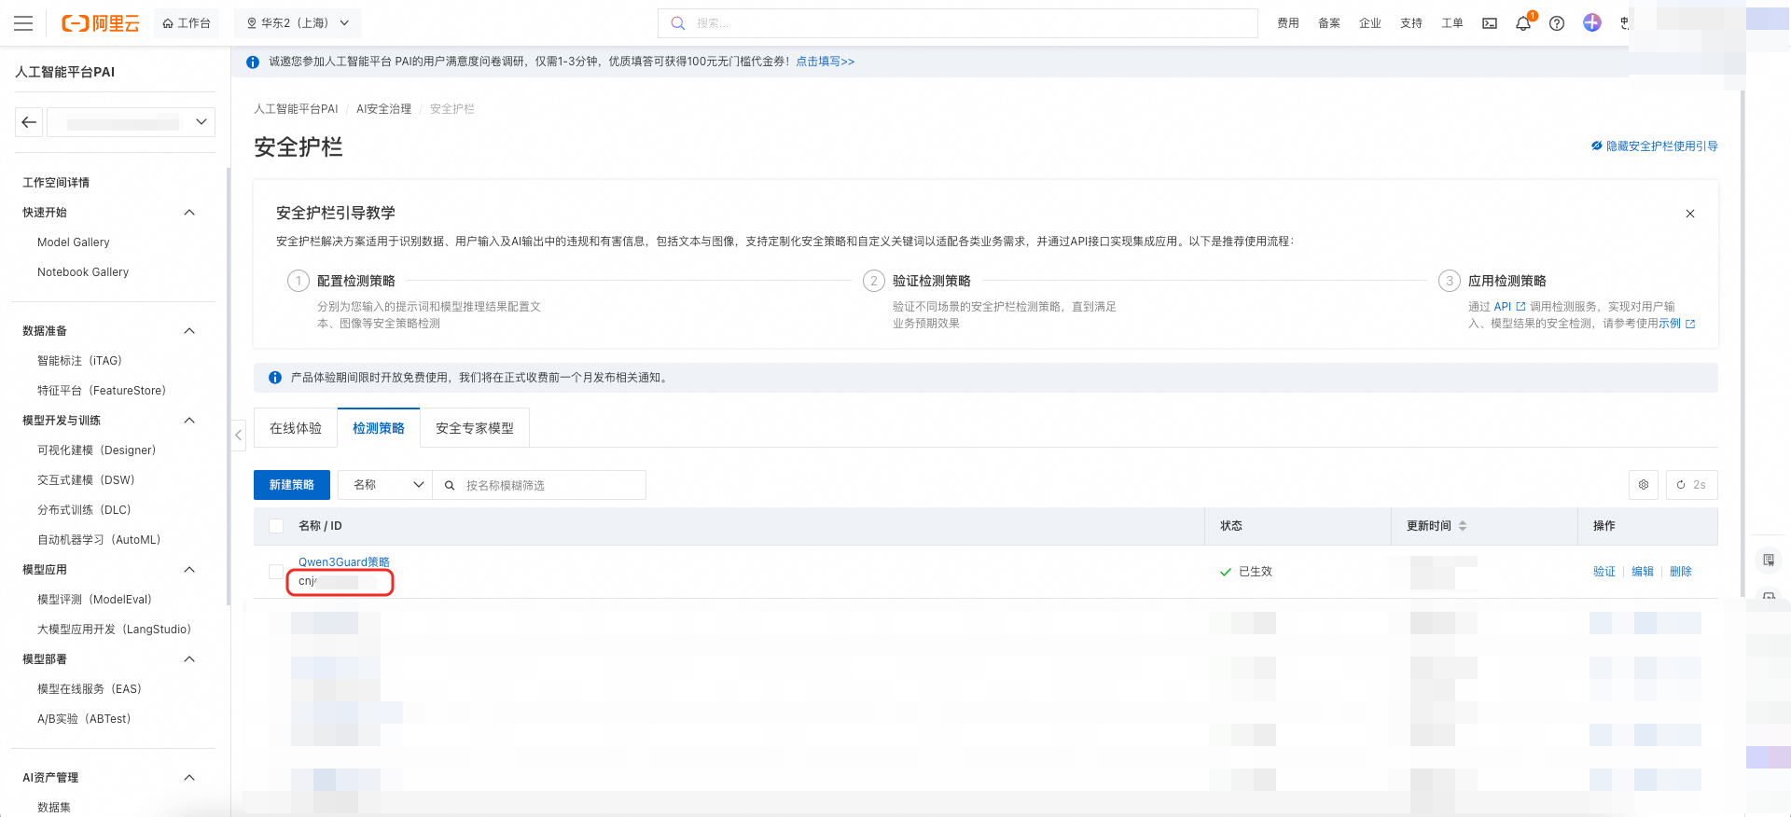Collapse the 快速开始 section

[189, 213]
